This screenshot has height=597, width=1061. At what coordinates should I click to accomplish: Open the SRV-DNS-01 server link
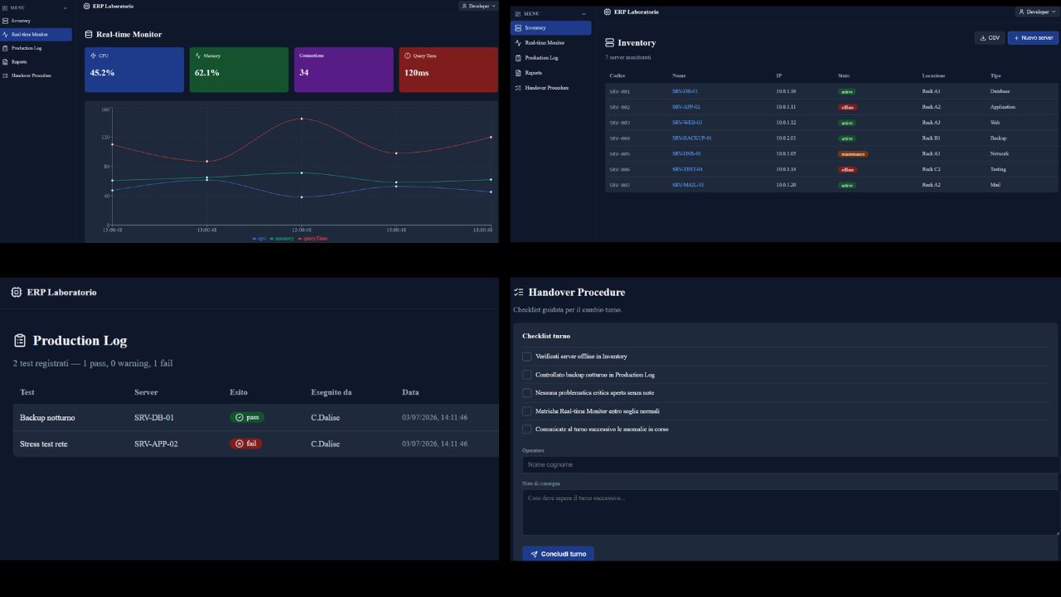686,153
